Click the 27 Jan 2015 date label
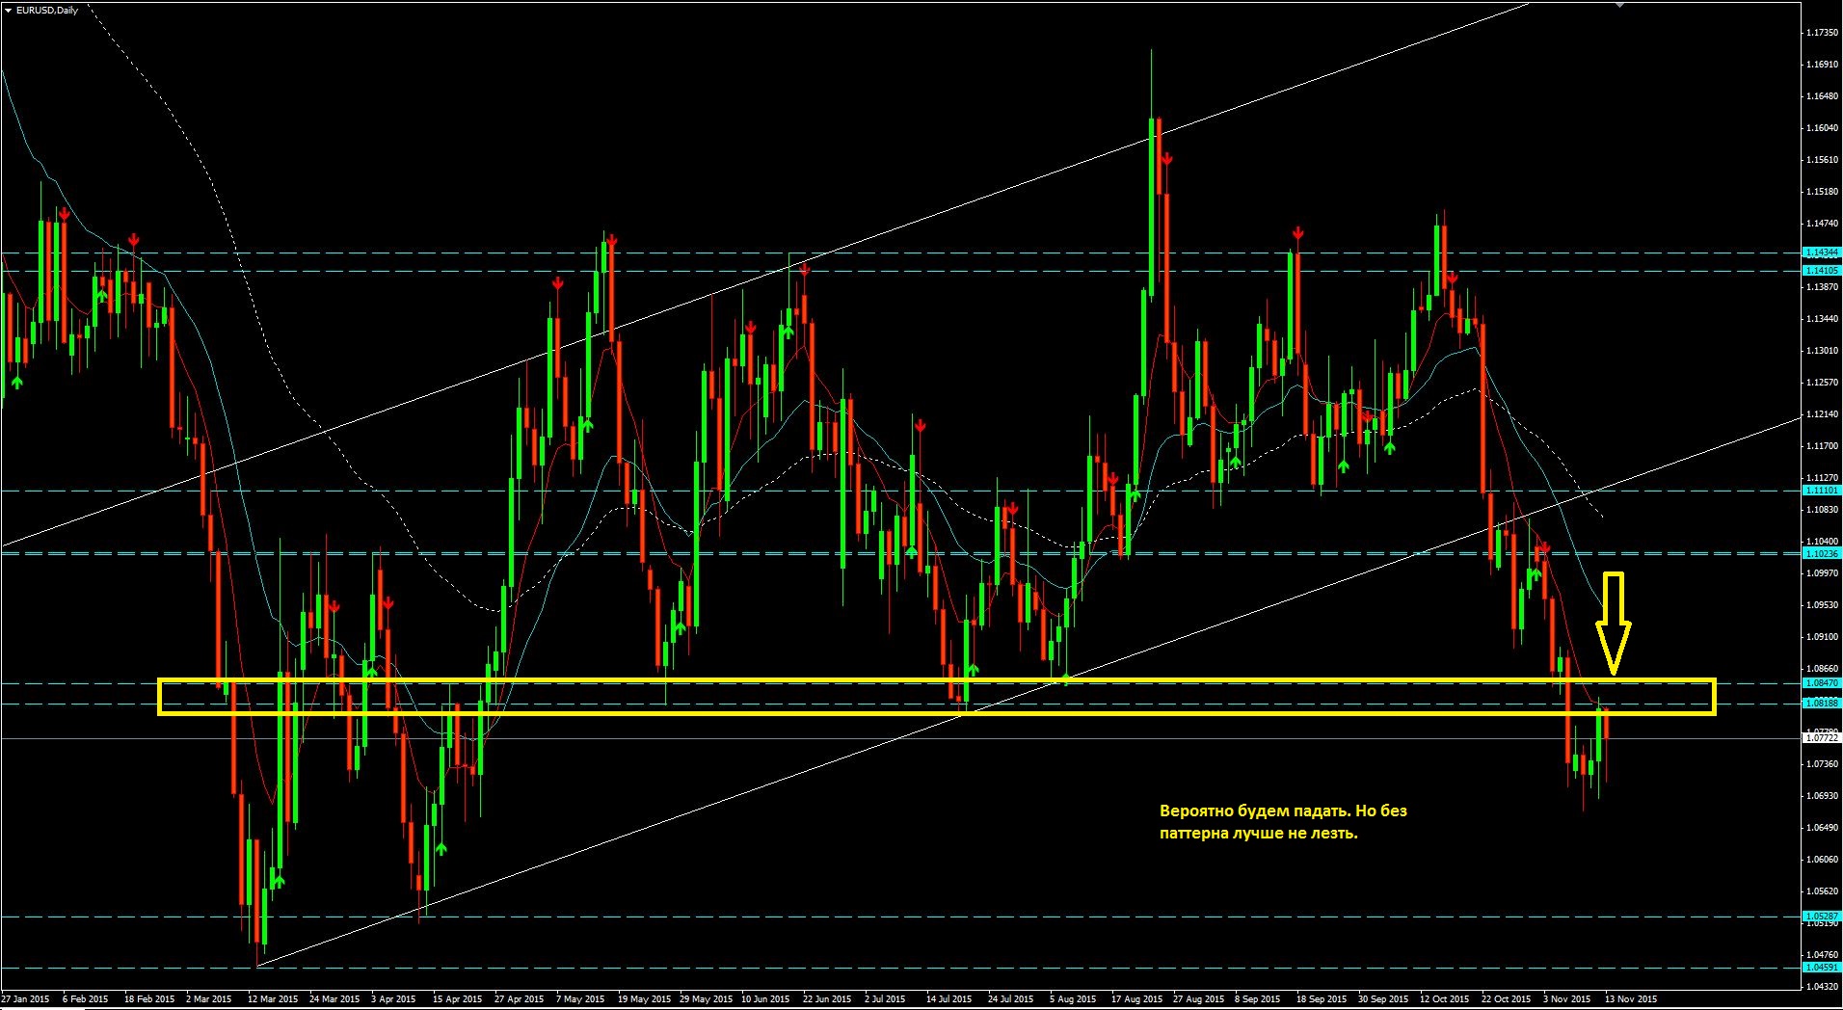Screen dimensions: 1843x1010 tap(26, 999)
